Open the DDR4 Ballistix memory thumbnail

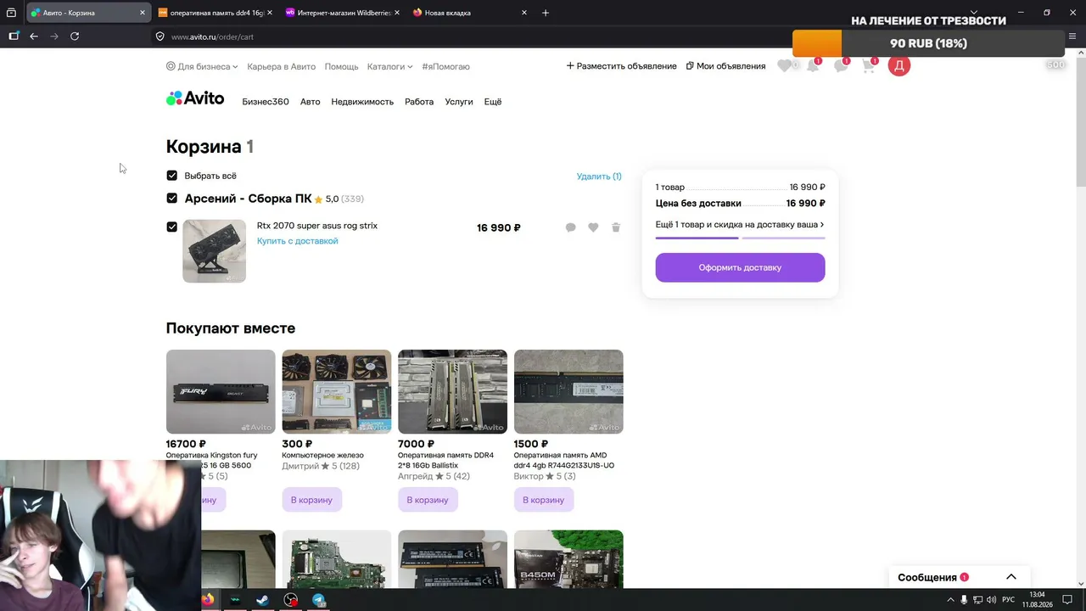453,392
